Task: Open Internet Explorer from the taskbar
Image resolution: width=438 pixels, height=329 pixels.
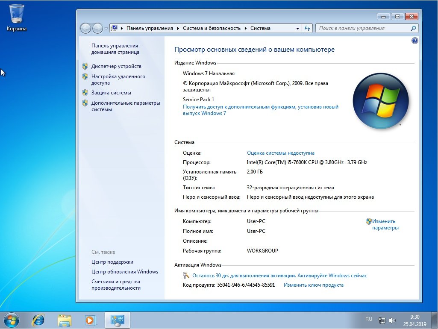Action: pyautogui.click(x=38, y=320)
